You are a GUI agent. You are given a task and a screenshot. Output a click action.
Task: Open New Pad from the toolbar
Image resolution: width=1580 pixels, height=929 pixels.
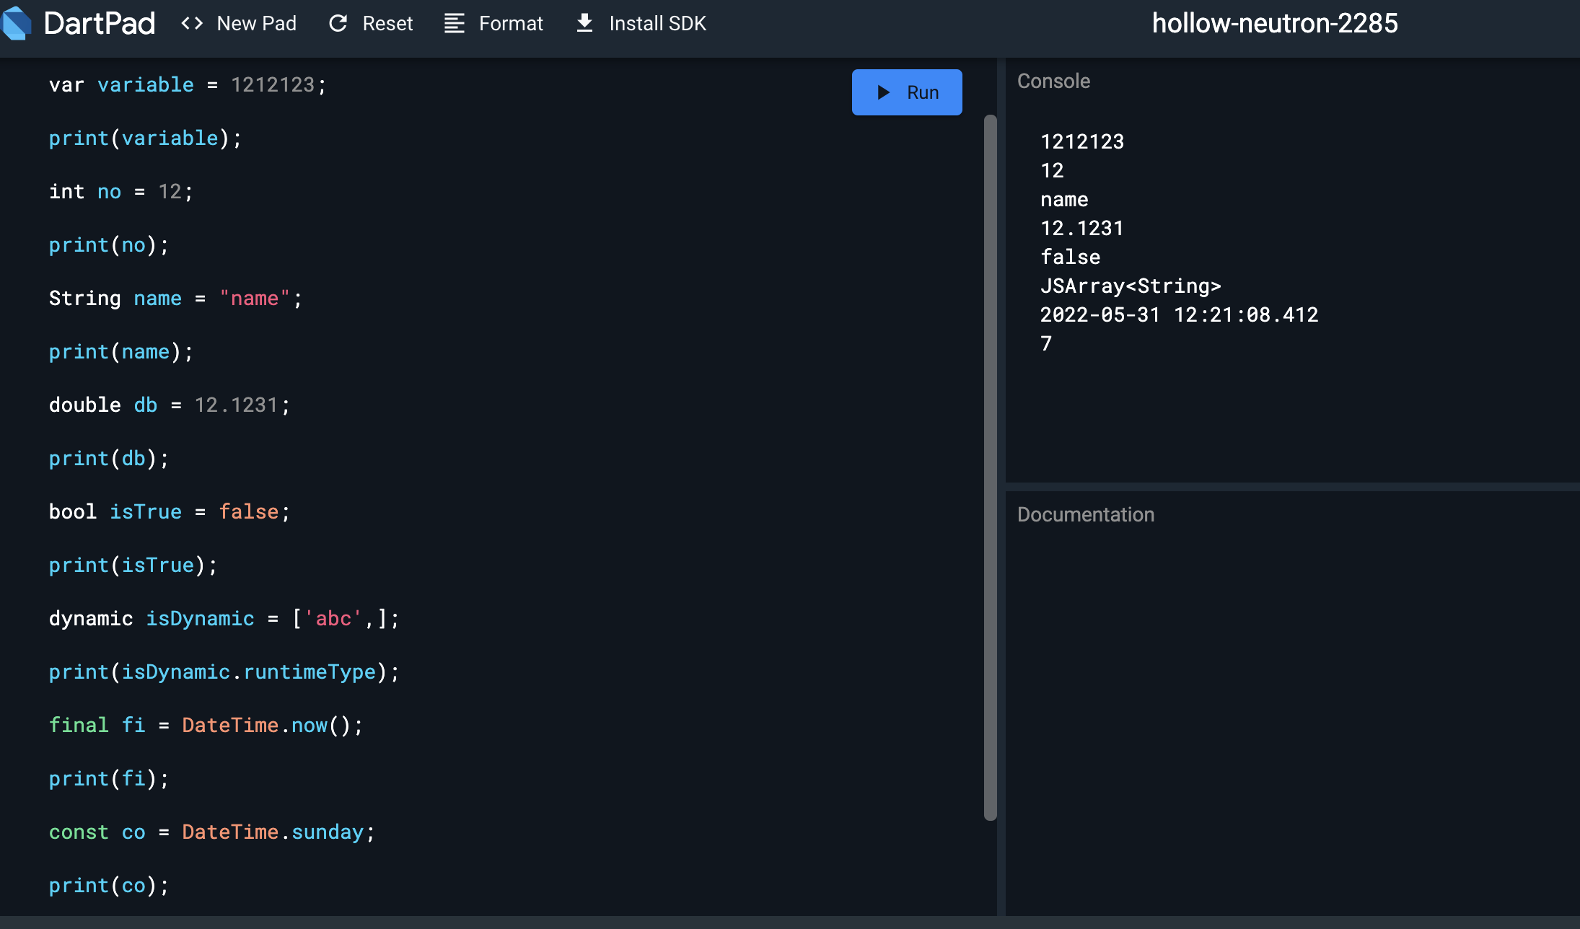[x=256, y=23]
